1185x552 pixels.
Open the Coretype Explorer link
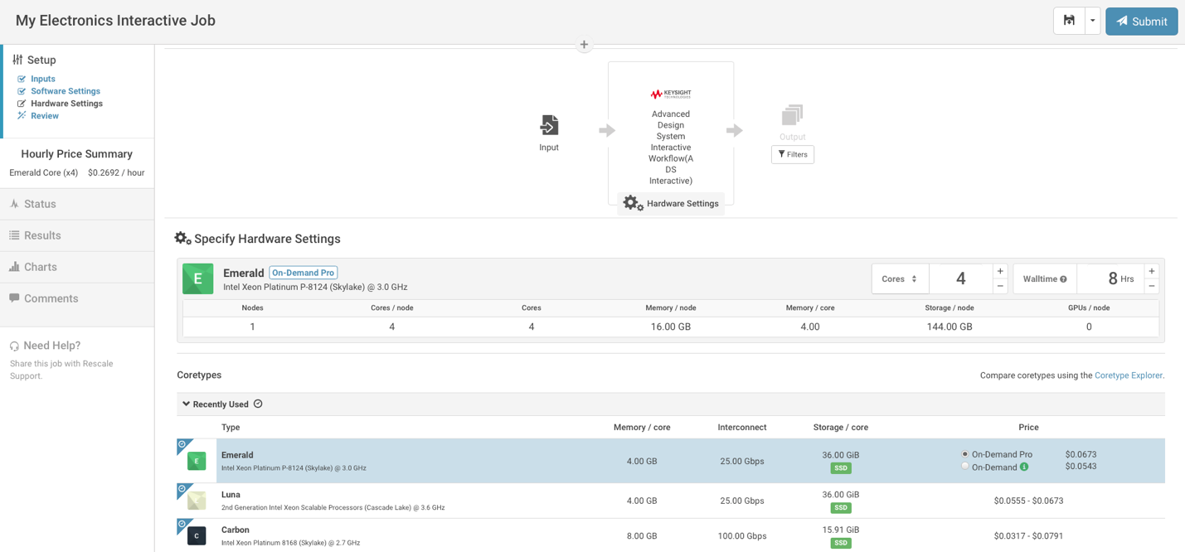pyautogui.click(x=1128, y=375)
